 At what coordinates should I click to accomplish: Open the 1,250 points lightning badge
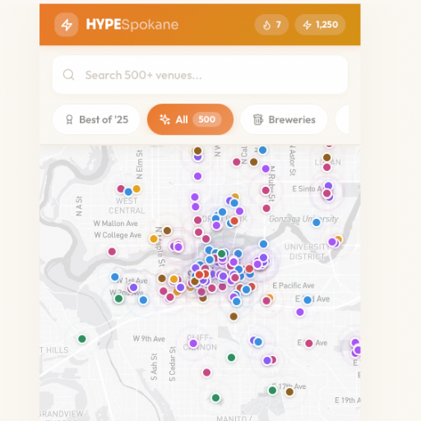tap(320, 25)
